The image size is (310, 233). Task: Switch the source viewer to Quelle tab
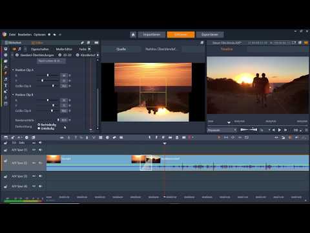(x=121, y=49)
